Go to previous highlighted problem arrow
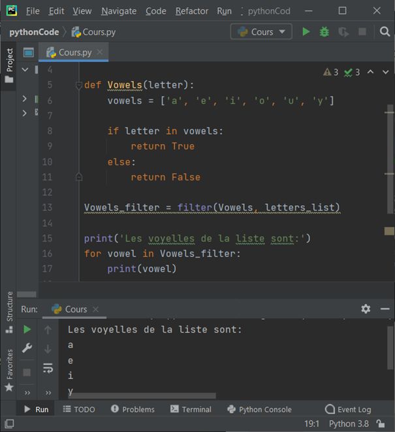Image resolution: width=395 pixels, height=432 pixels. point(370,72)
